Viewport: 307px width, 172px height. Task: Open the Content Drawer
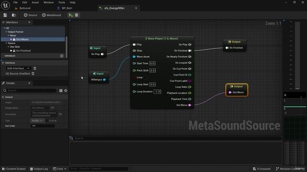[x=14, y=169]
